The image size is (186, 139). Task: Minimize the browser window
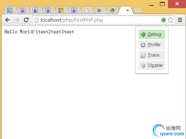pyautogui.click(x=152, y=5)
